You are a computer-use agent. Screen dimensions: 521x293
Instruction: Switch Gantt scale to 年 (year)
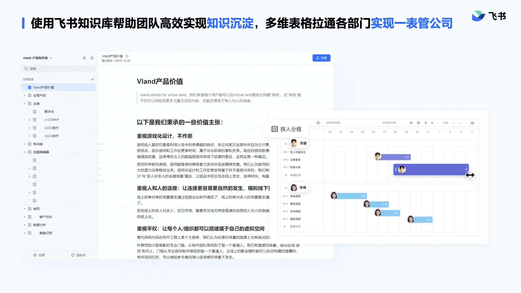432,123
